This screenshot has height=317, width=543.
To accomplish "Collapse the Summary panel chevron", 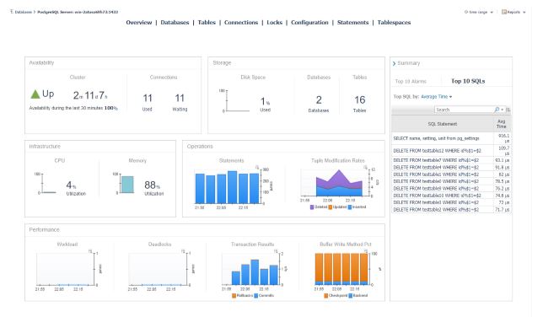I will pos(394,63).
